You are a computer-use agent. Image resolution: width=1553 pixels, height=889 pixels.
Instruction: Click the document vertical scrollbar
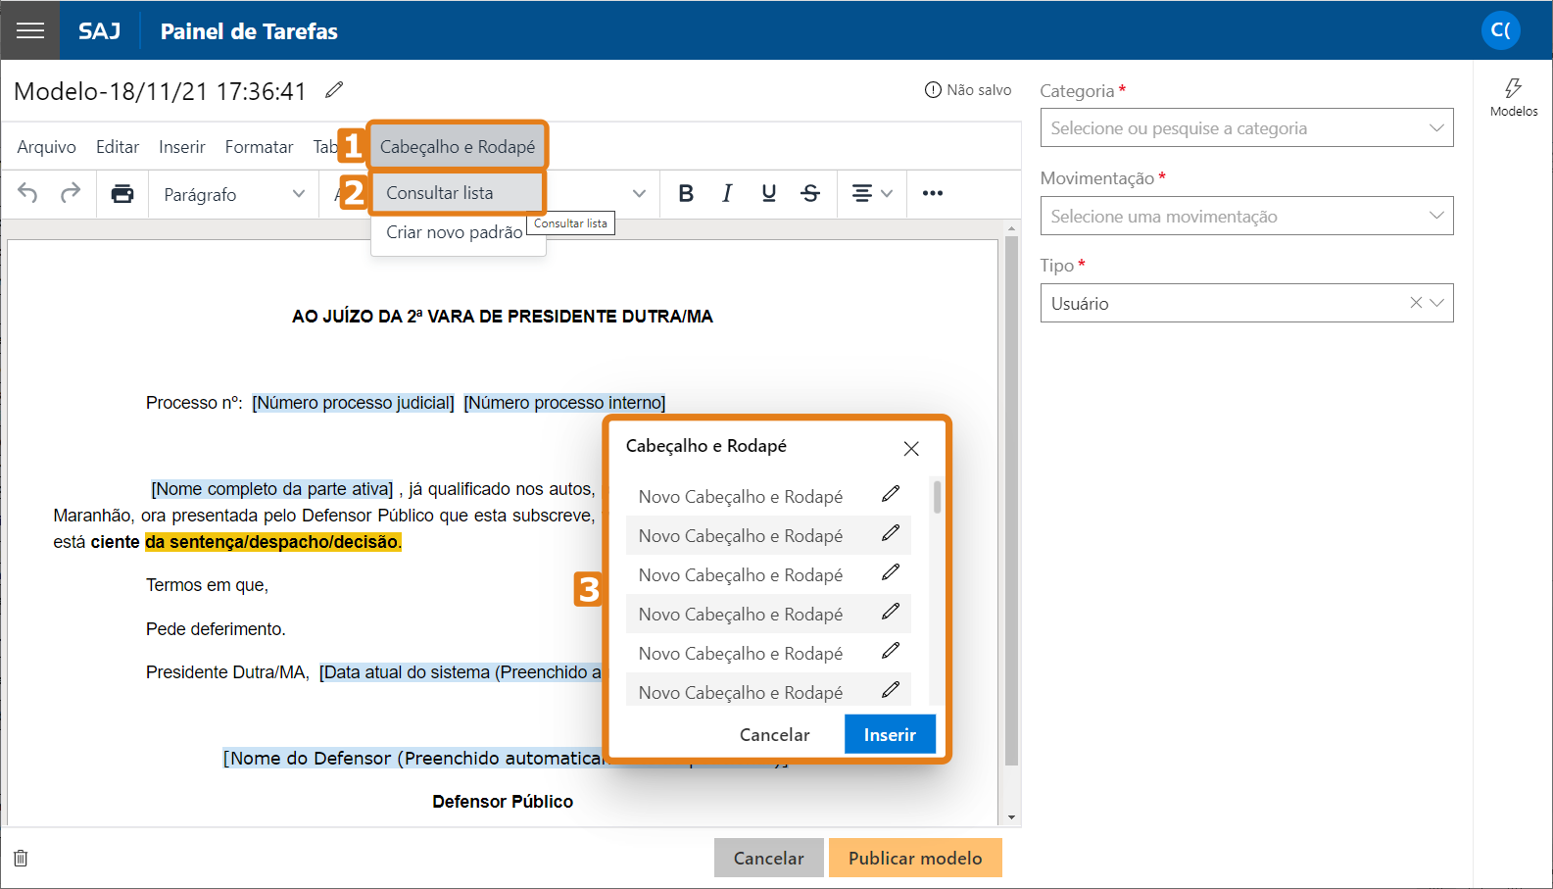1012,500
